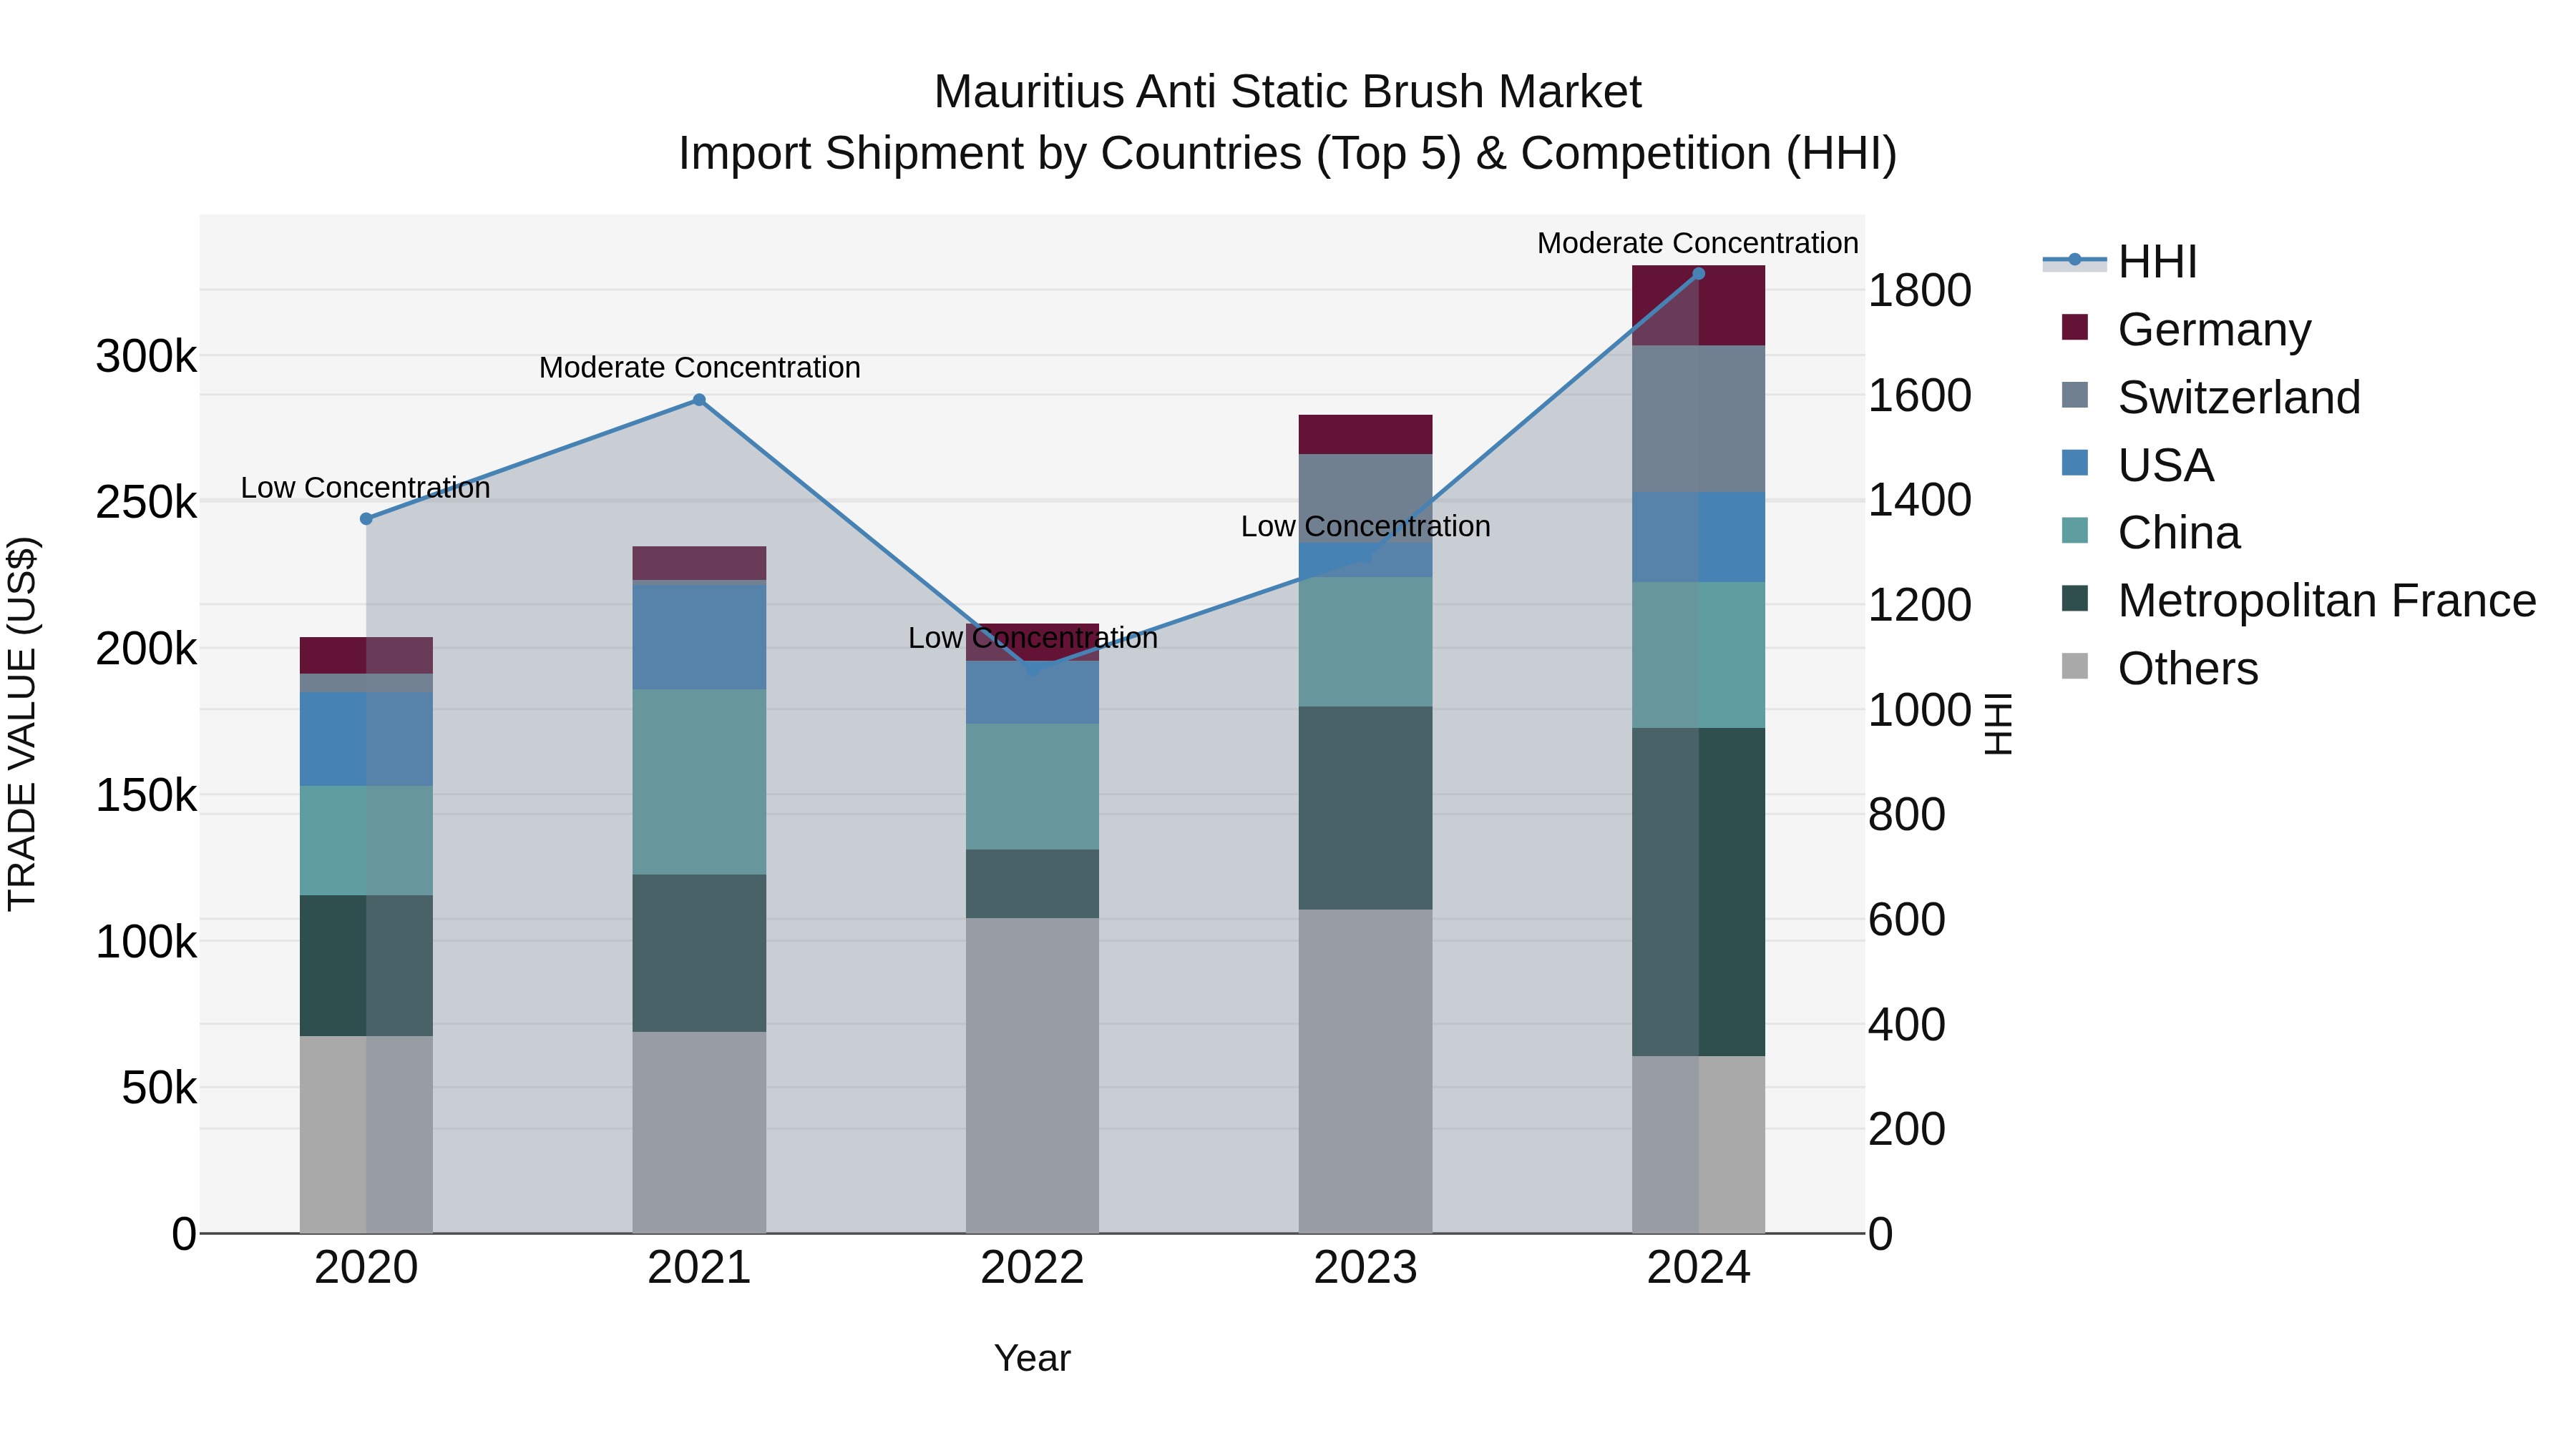The height and width of the screenshot is (1448, 2576).
Task: Click the Germany dark red legend swatch
Action: pyautogui.click(x=2075, y=327)
